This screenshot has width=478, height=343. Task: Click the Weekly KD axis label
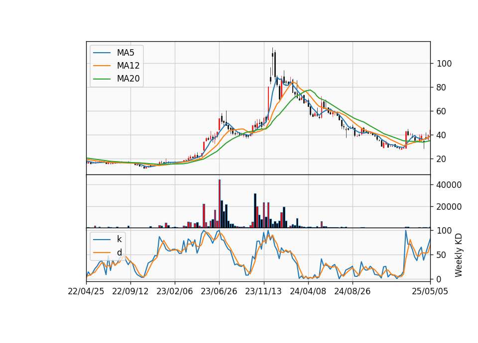pos(459,256)
